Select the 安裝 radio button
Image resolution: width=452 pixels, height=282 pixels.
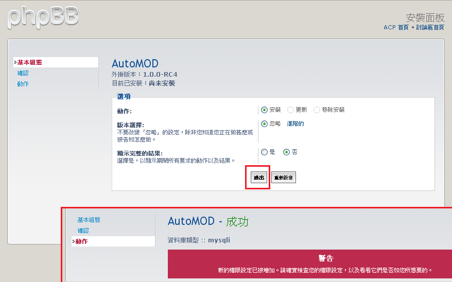tap(265, 110)
